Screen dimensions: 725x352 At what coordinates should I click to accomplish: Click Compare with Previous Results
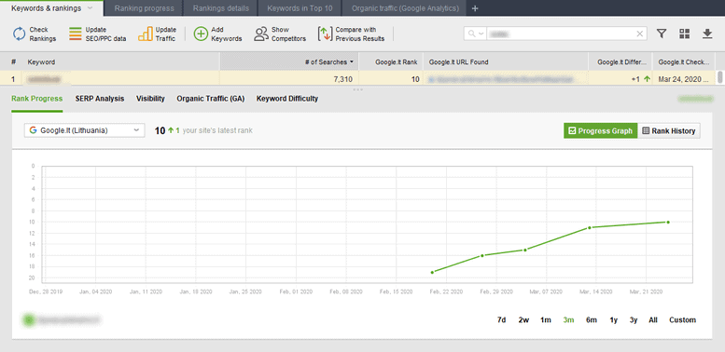(x=352, y=34)
